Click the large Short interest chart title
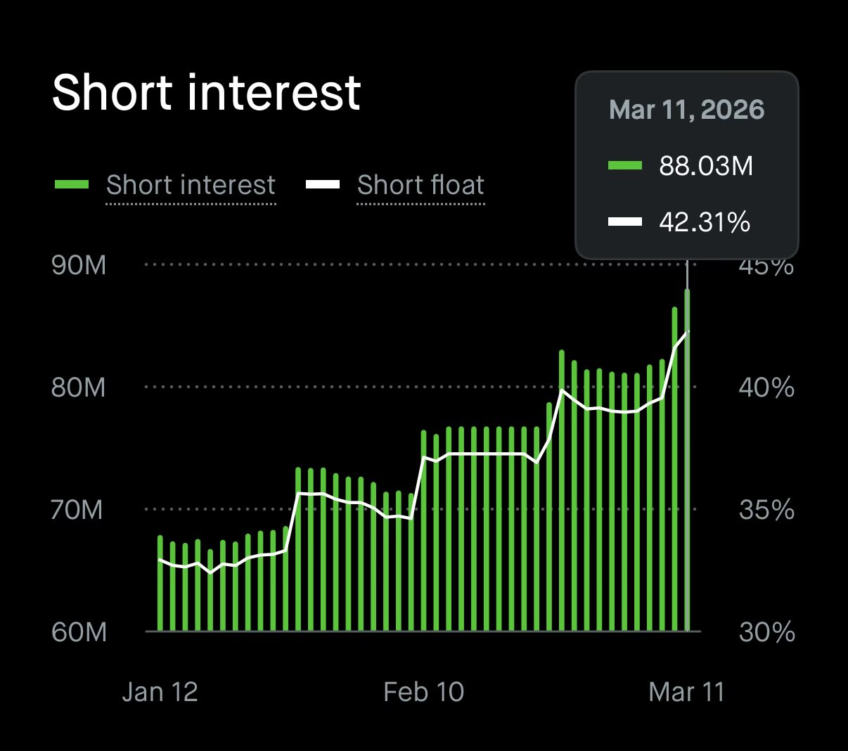The width and height of the screenshot is (848, 751). pyautogui.click(x=206, y=93)
